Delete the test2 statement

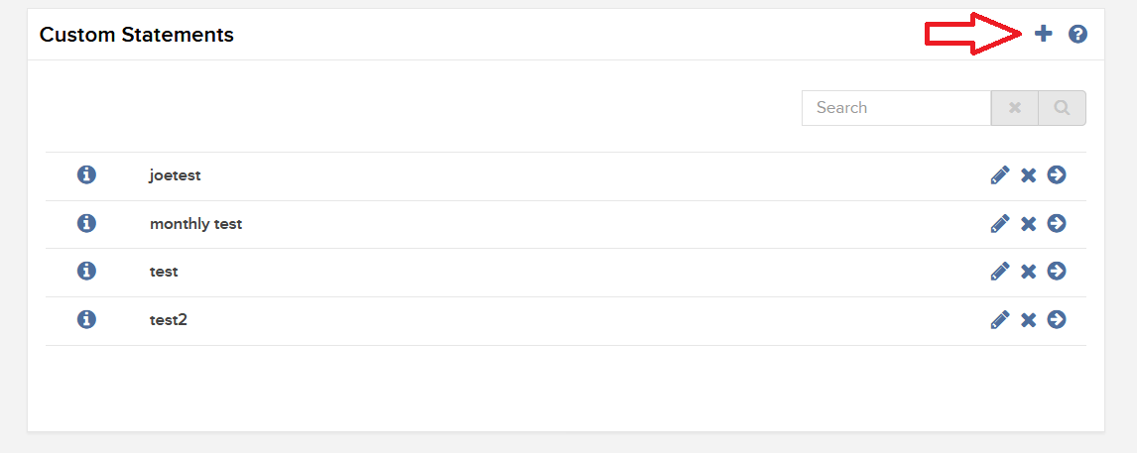(1028, 319)
